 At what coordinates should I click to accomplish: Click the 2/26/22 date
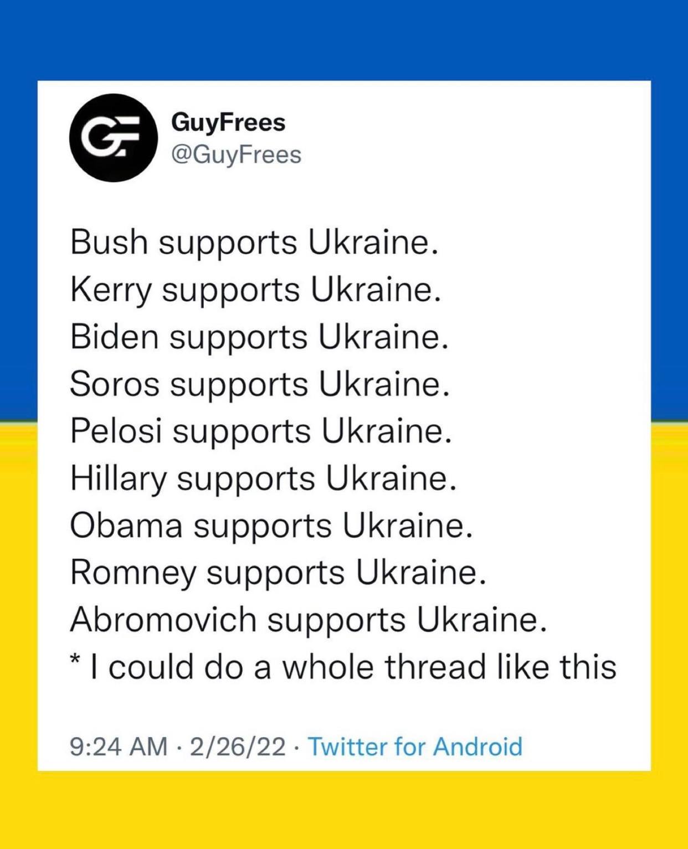pos(238,746)
